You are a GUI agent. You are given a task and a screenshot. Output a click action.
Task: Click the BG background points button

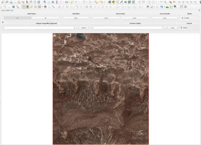[x=45, y=18]
